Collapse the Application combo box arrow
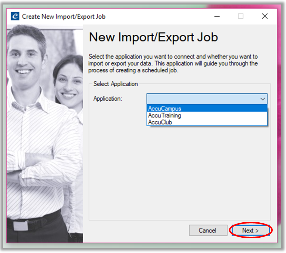 (263, 99)
